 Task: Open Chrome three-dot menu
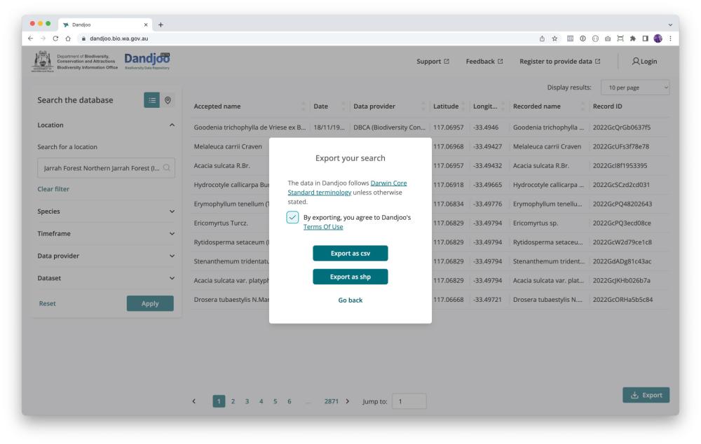click(670, 39)
